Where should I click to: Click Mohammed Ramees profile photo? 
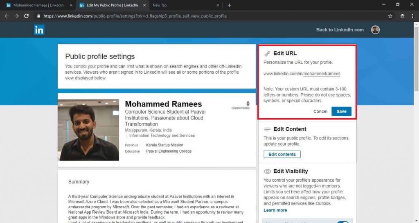(x=88, y=130)
